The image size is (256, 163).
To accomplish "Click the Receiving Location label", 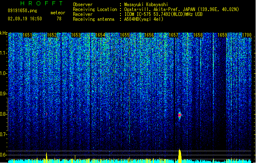I will [x=95, y=9].
